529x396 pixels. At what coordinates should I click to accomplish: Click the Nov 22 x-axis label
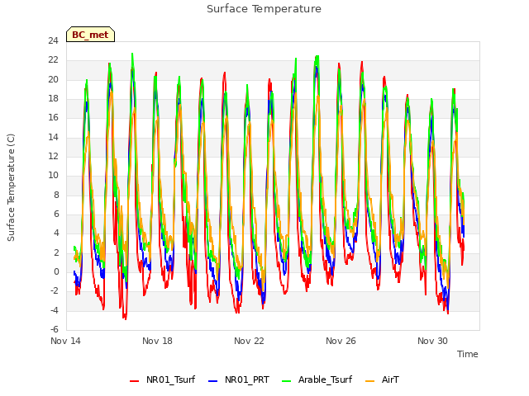pos(249,341)
